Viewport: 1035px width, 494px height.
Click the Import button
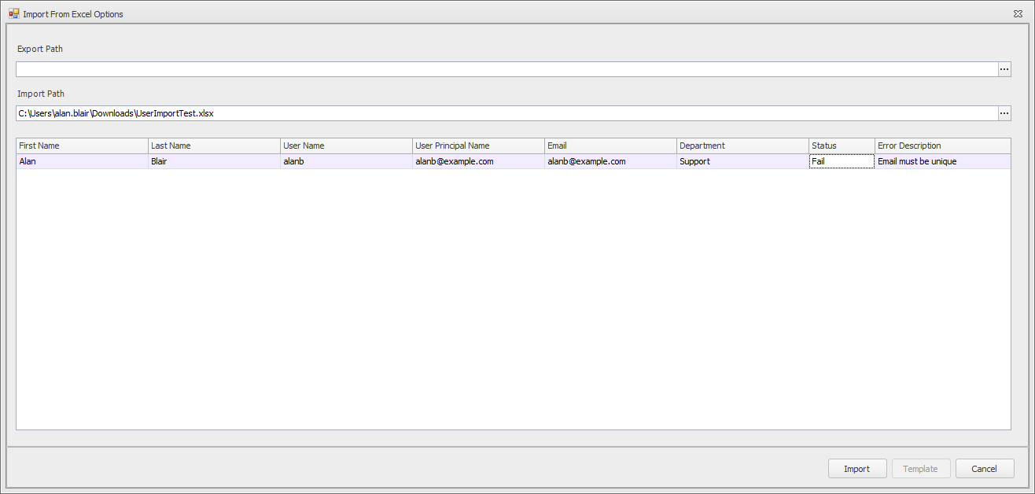point(857,469)
